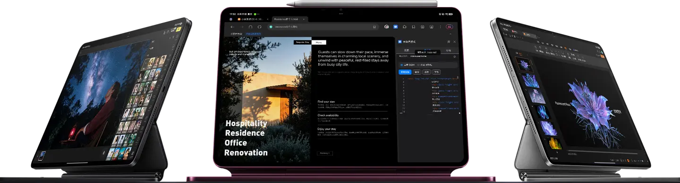Open the blue developer tools toolbar icon
680x183 pixels.
pos(396,27)
